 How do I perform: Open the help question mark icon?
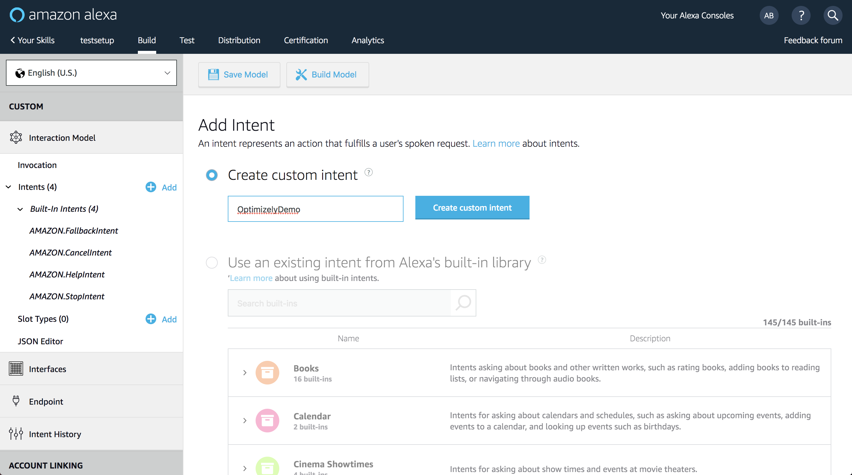801,15
